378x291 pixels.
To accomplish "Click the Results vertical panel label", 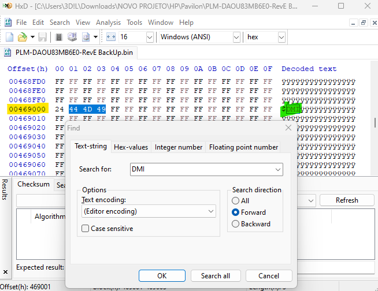I will click(5, 189).
